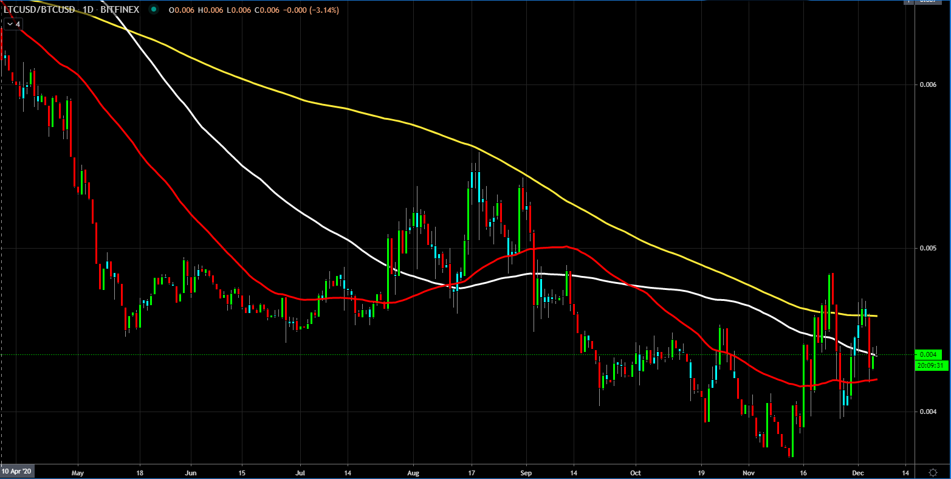Image resolution: width=951 pixels, height=479 pixels.
Task: Click the 16 time axis label
Action: coord(803,472)
